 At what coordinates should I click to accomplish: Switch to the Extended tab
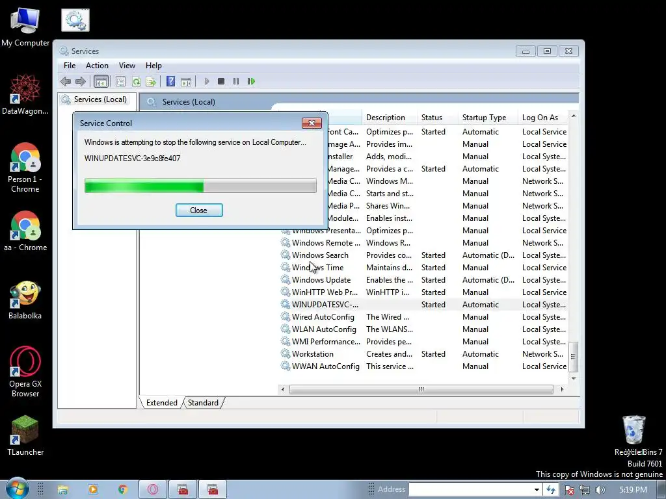coord(161,403)
